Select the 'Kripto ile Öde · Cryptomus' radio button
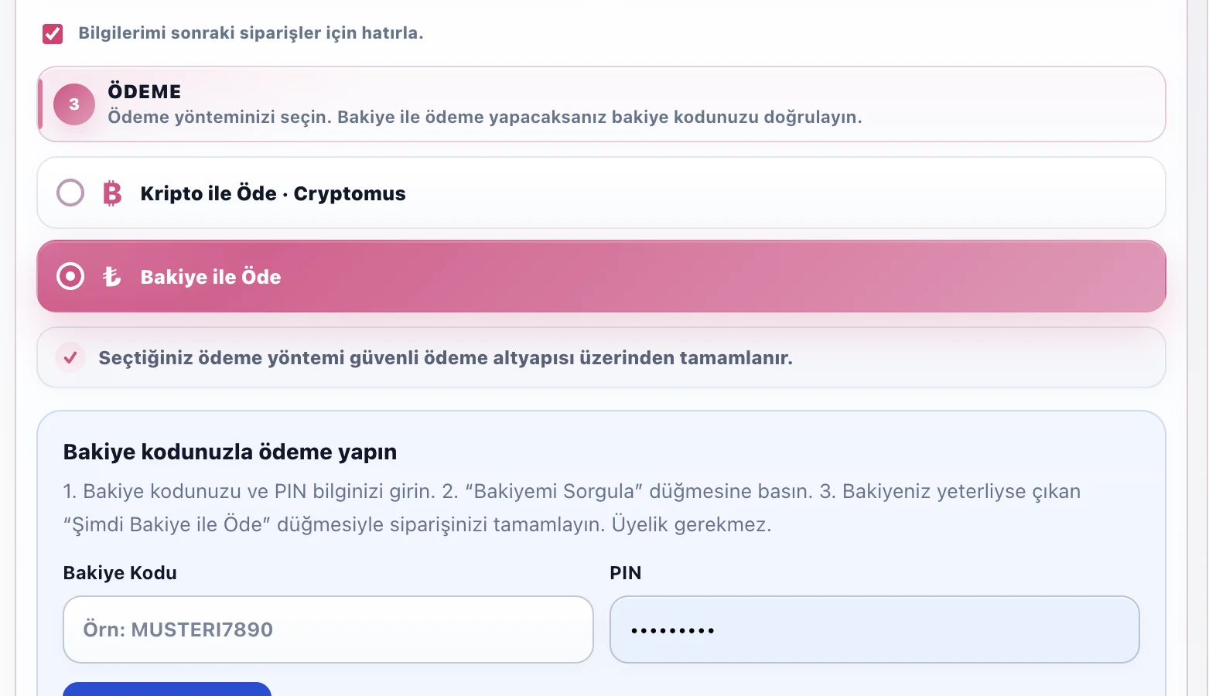The width and height of the screenshot is (1209, 696). pyautogui.click(x=70, y=193)
